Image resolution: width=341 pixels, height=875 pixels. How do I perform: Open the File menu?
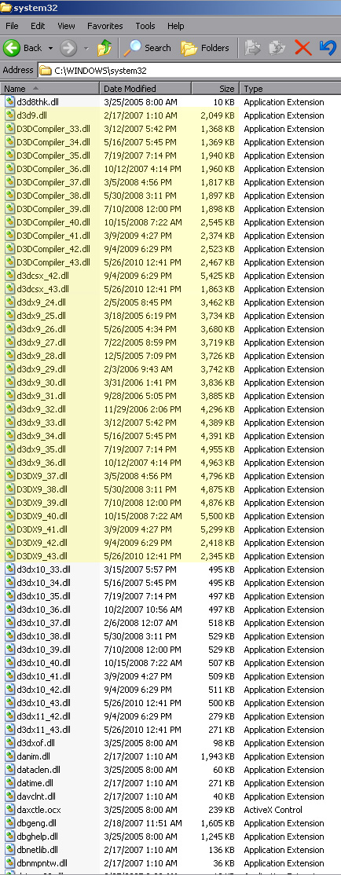(x=12, y=26)
